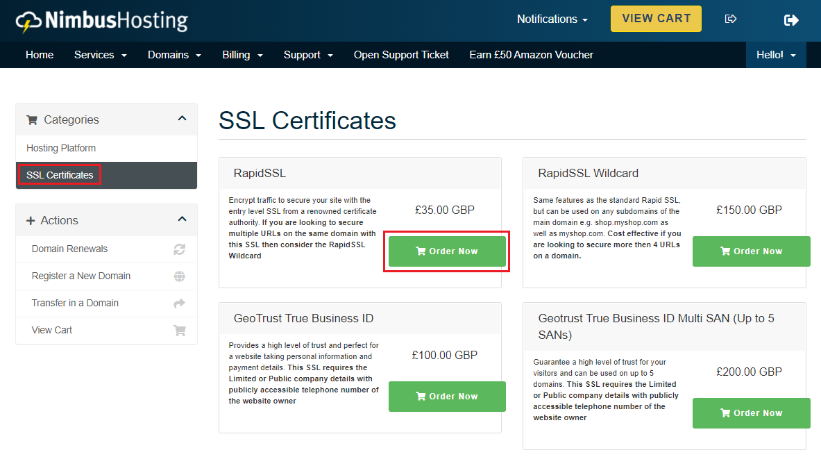This screenshot has height=457, width=821.
Task: Order the GeoTrust True Business ID certificate
Action: pos(447,397)
